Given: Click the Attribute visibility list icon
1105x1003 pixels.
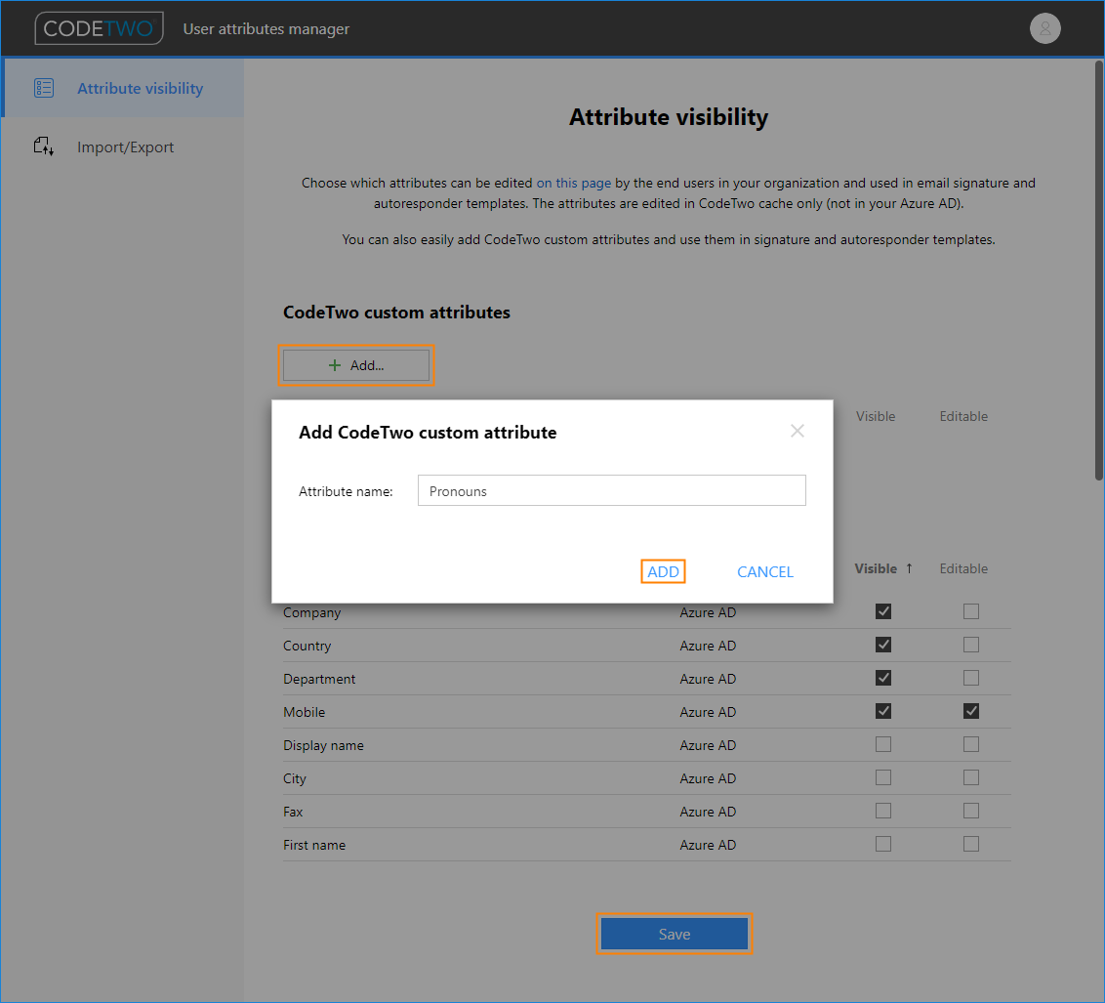Looking at the screenshot, I should pos(44,88).
